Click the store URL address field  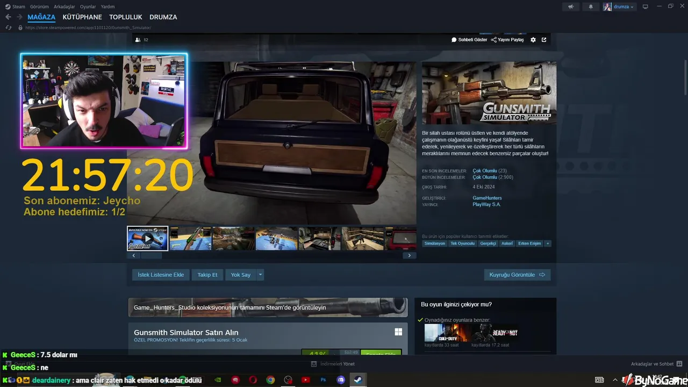pos(88,27)
